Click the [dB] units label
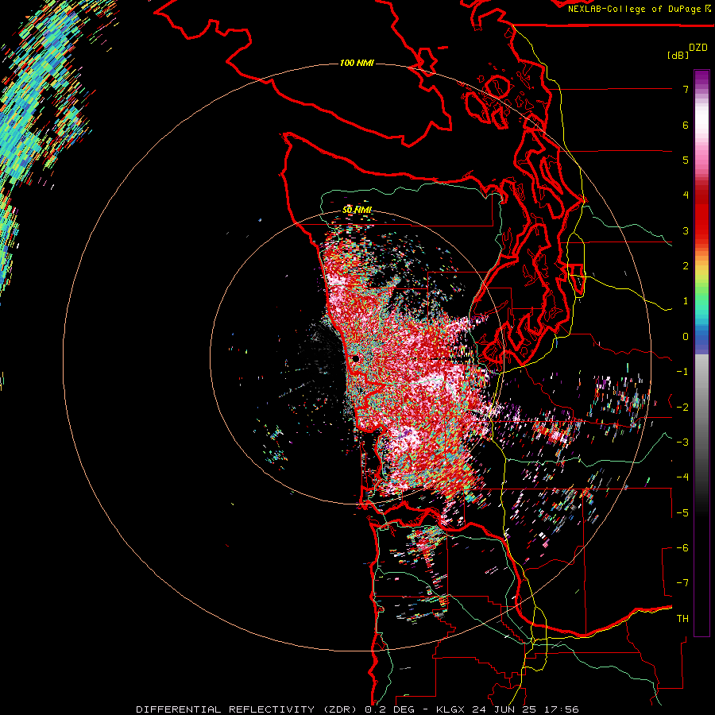The height and width of the screenshot is (715, 715). (678, 55)
